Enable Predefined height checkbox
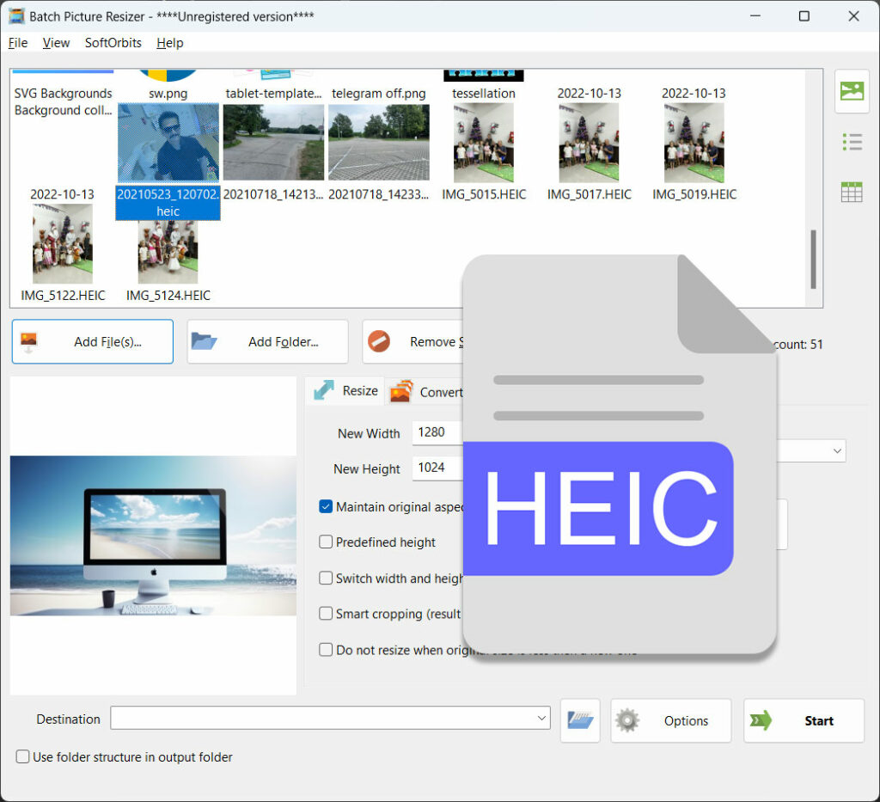Image resolution: width=880 pixels, height=802 pixels. pyautogui.click(x=326, y=542)
